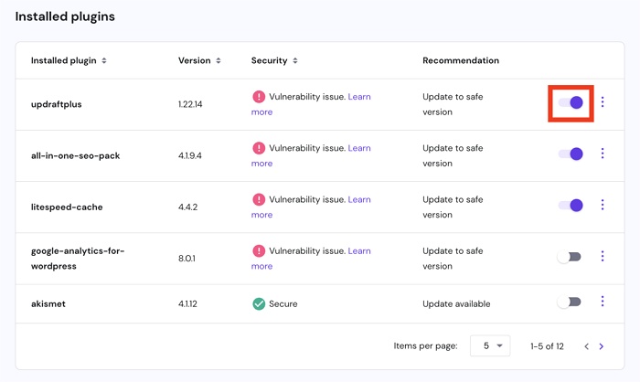Image resolution: width=640 pixels, height=382 pixels.
Task: Click the vulnerability warning icon for google-analytics-for-wordpress
Action: [x=259, y=251]
